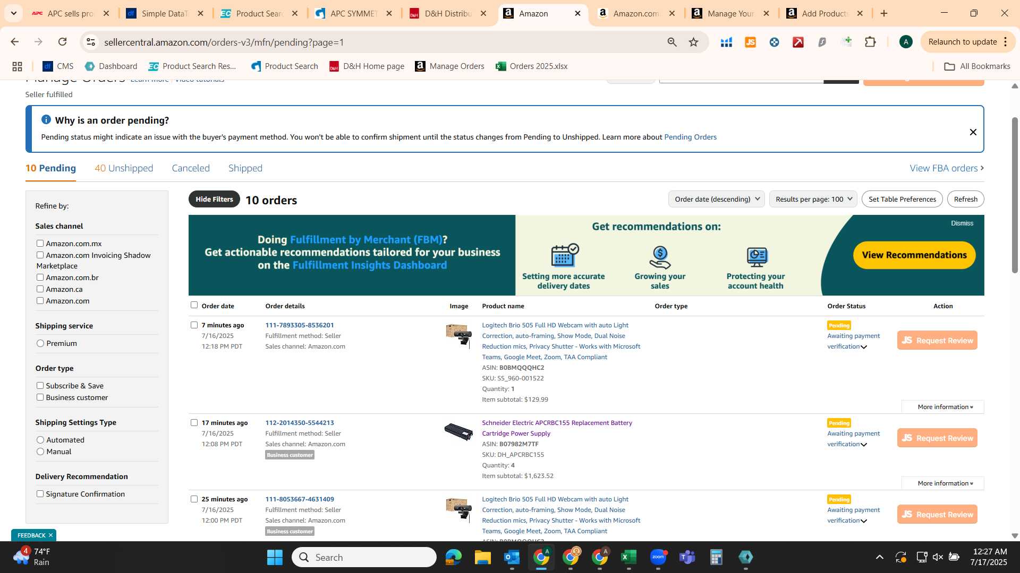Open Growing your sales icon
This screenshot has width=1020, height=573.
[660, 257]
